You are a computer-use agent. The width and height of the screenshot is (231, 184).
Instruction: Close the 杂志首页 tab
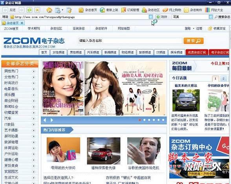point(22,23)
